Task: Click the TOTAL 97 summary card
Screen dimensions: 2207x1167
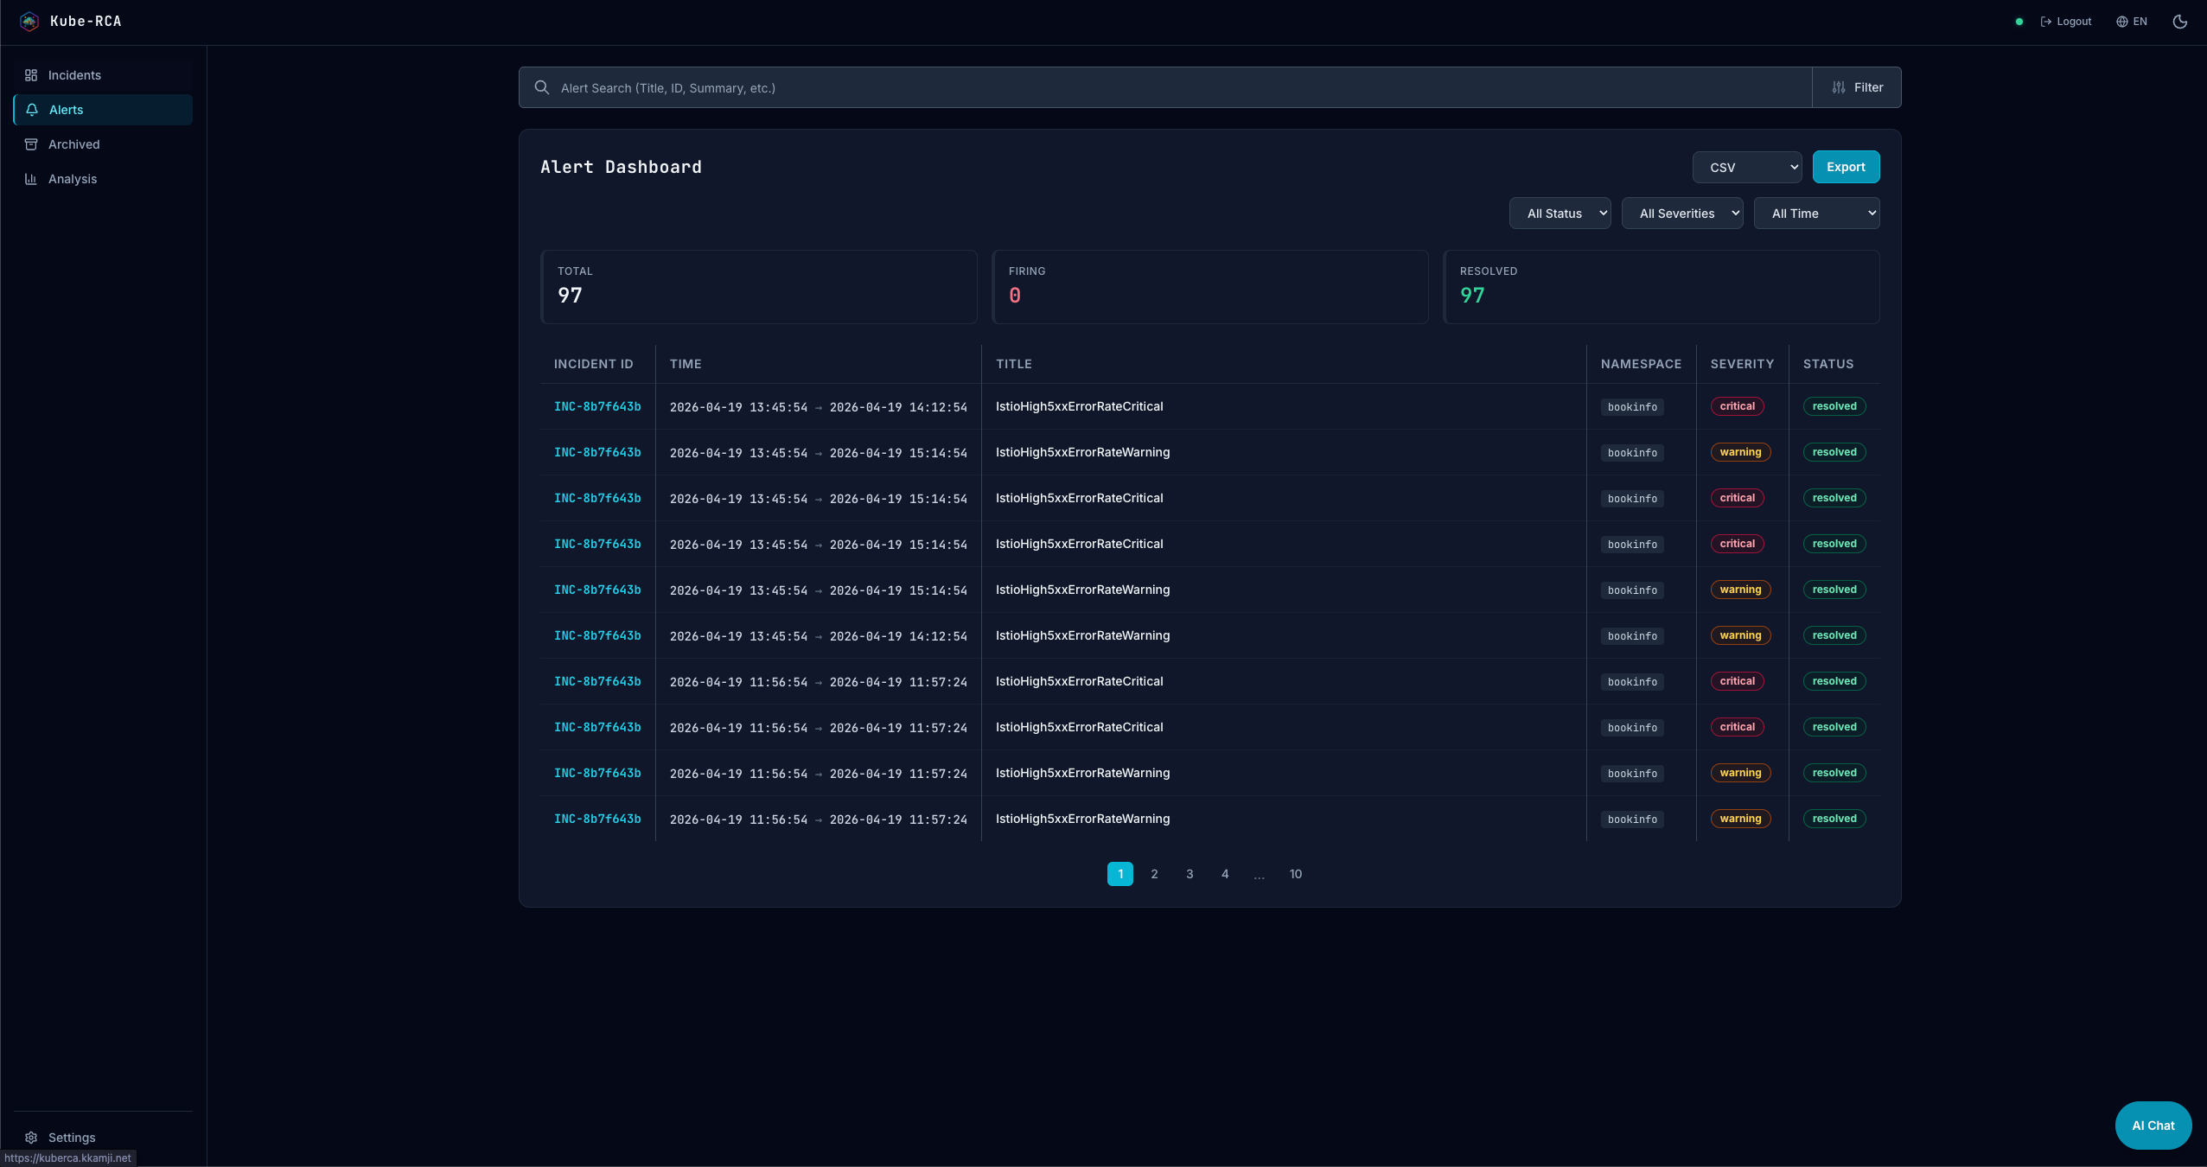Action: coord(759,287)
